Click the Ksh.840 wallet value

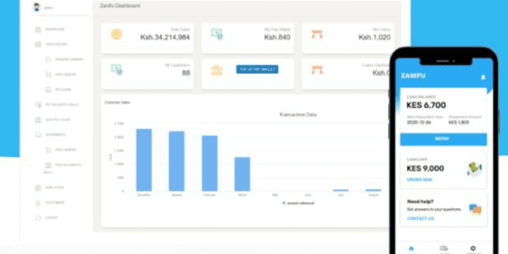point(277,37)
